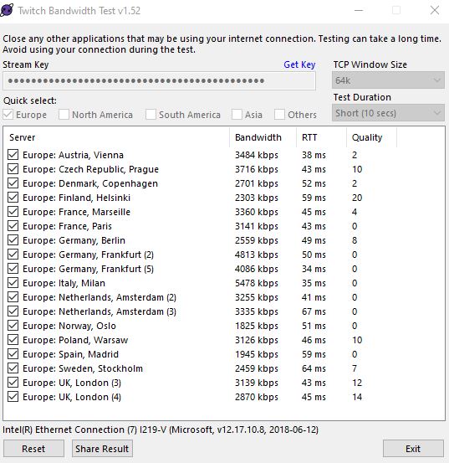Viewport: 449px width, 463px height.
Task: Open the Test Duration dropdown
Action: tap(388, 113)
